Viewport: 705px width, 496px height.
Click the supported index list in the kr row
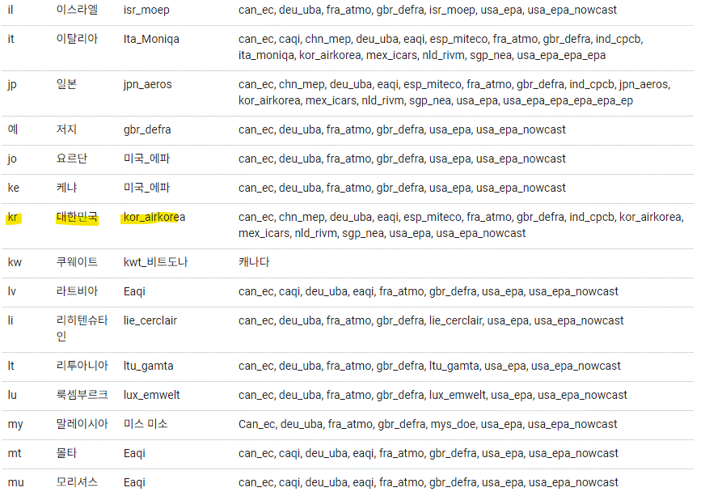[461, 225]
